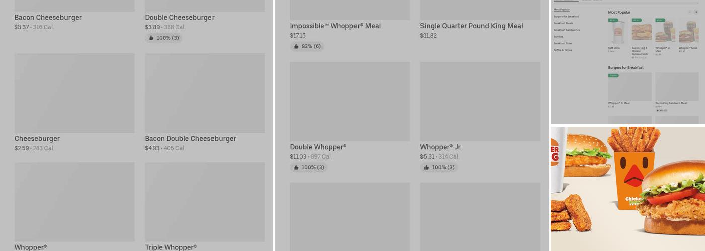Screen dimensions: 705x251
Task: Go to Breakfast Meals category
Action: point(563,23)
